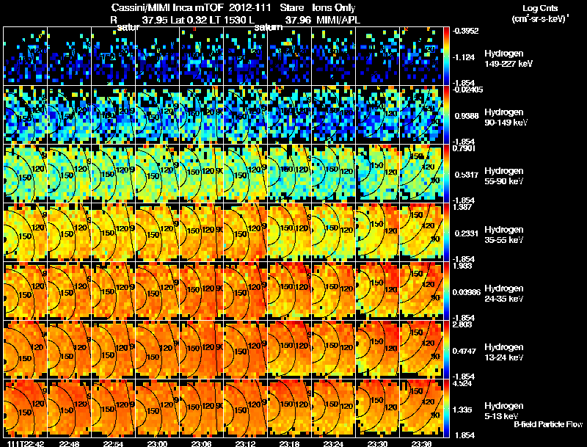The height and width of the screenshot is (447, 587).
Task: Open the 90-149 keV image at 23:00
Action: pyautogui.click(x=158, y=115)
